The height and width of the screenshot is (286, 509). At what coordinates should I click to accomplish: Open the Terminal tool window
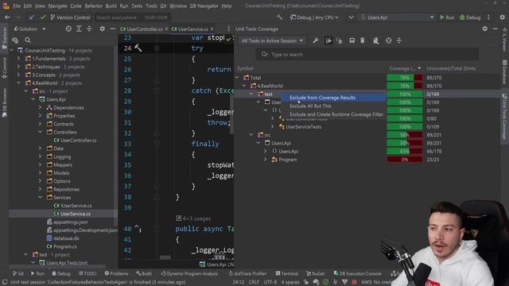[x=286, y=273]
